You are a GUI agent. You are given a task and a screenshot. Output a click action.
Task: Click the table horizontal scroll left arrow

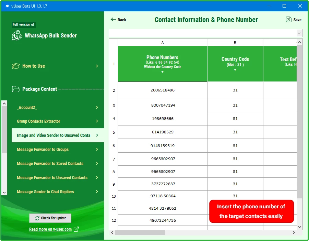(x=112, y=233)
